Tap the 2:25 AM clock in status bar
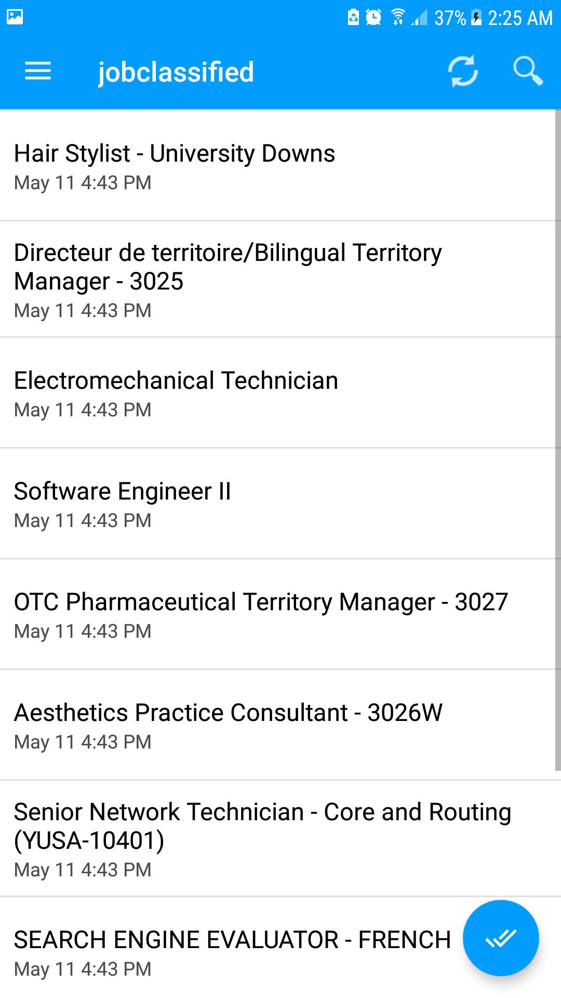This screenshot has height=998, width=561. 520,18
